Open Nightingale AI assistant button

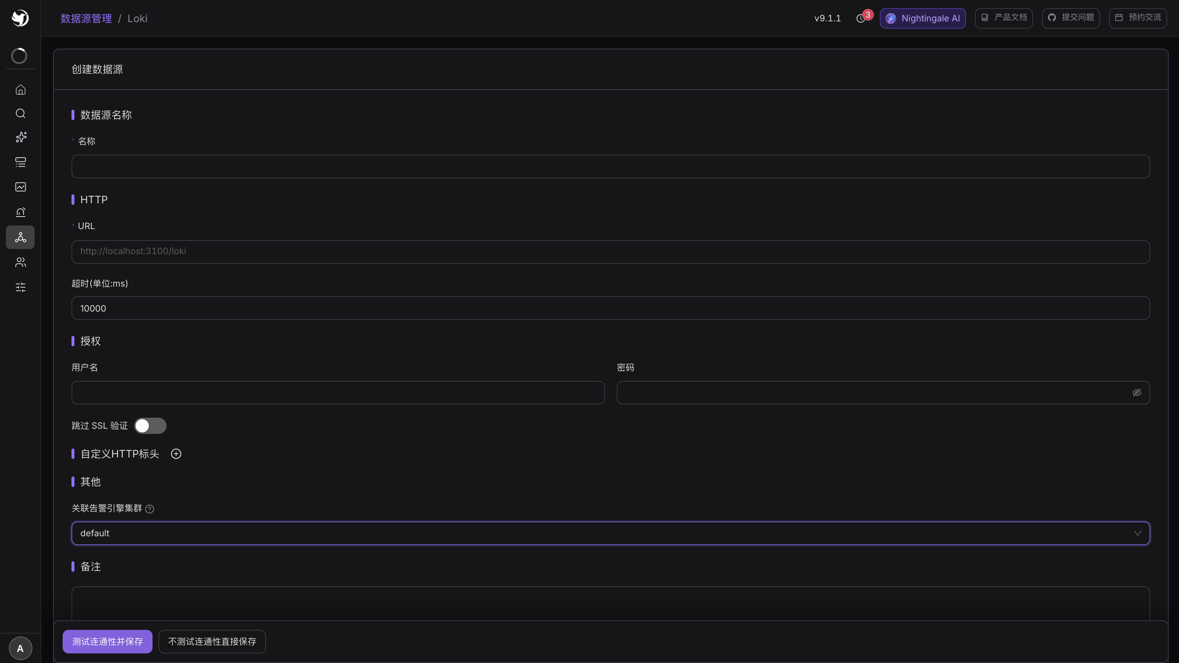(x=923, y=18)
